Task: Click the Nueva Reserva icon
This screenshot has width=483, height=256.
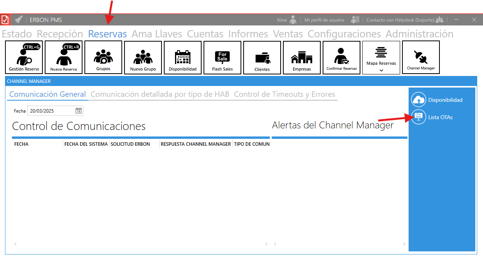Action: coord(64,57)
